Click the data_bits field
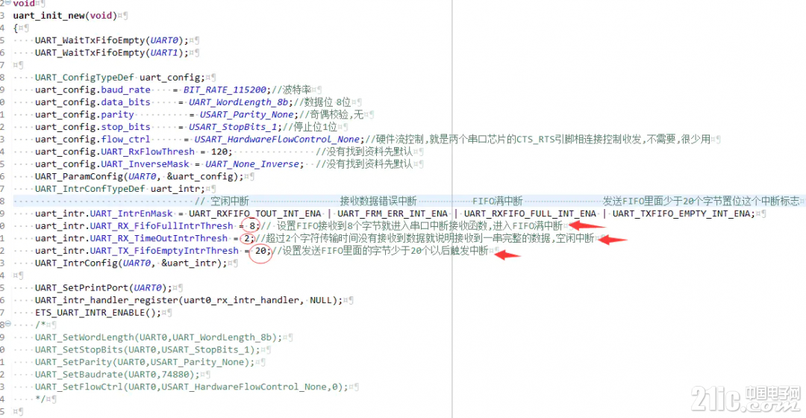This screenshot has height=418, width=806. (125, 102)
